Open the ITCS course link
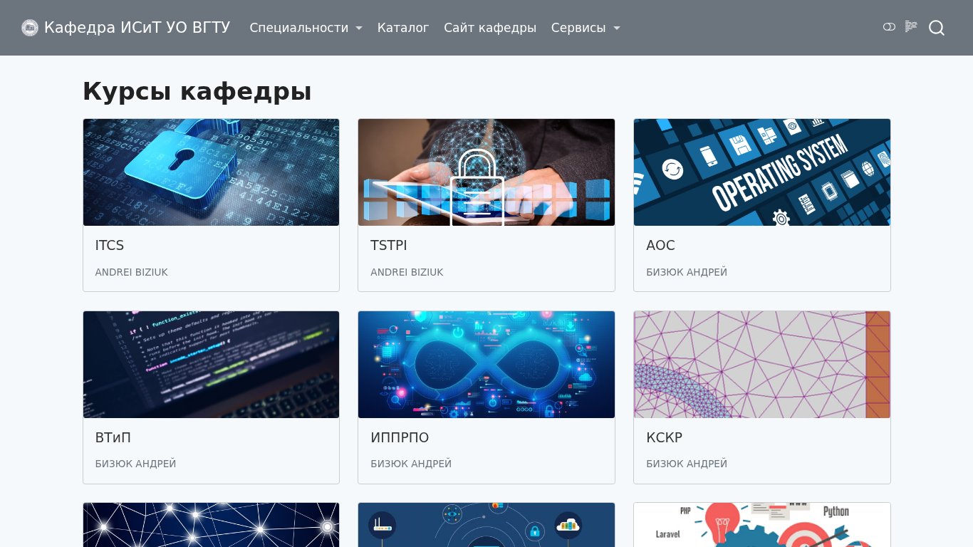Screen dimensions: 973x547 pyautogui.click(x=110, y=246)
